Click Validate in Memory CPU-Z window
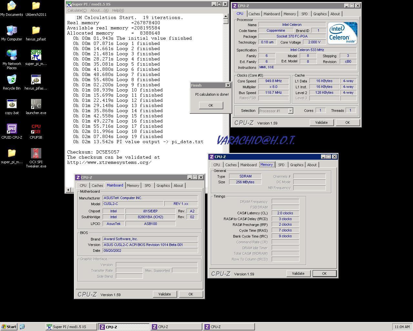 298,273
